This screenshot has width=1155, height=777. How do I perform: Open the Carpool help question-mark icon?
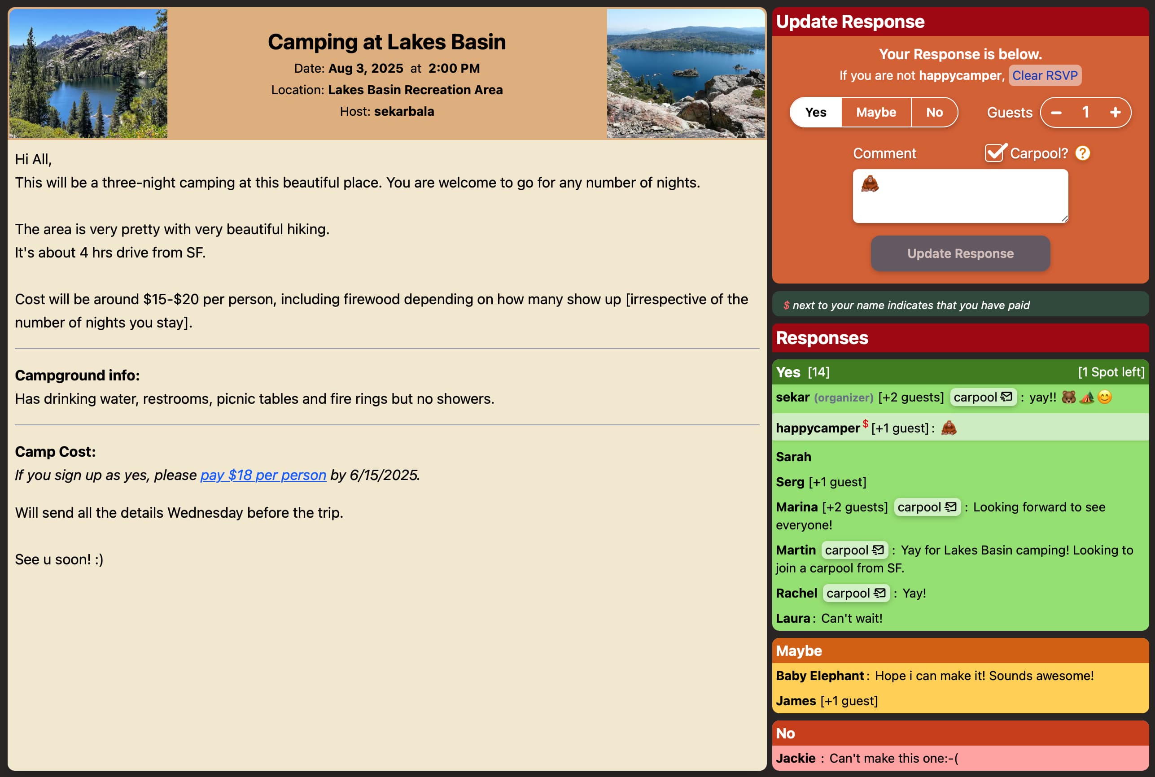[1082, 153]
